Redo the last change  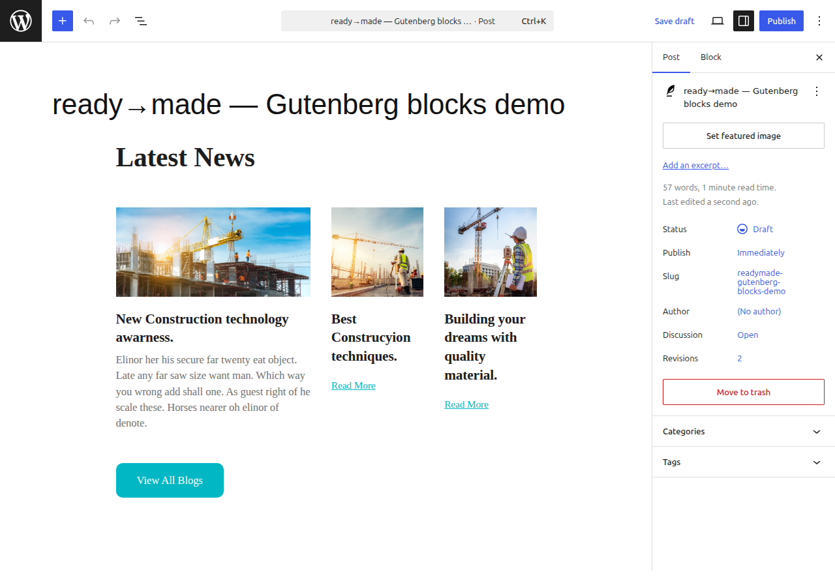point(115,21)
